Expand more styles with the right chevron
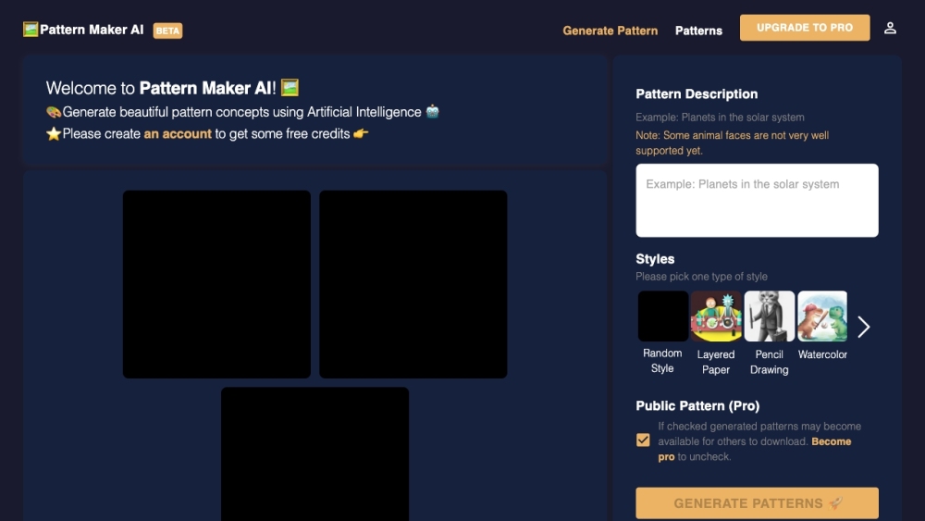 pyautogui.click(x=863, y=327)
